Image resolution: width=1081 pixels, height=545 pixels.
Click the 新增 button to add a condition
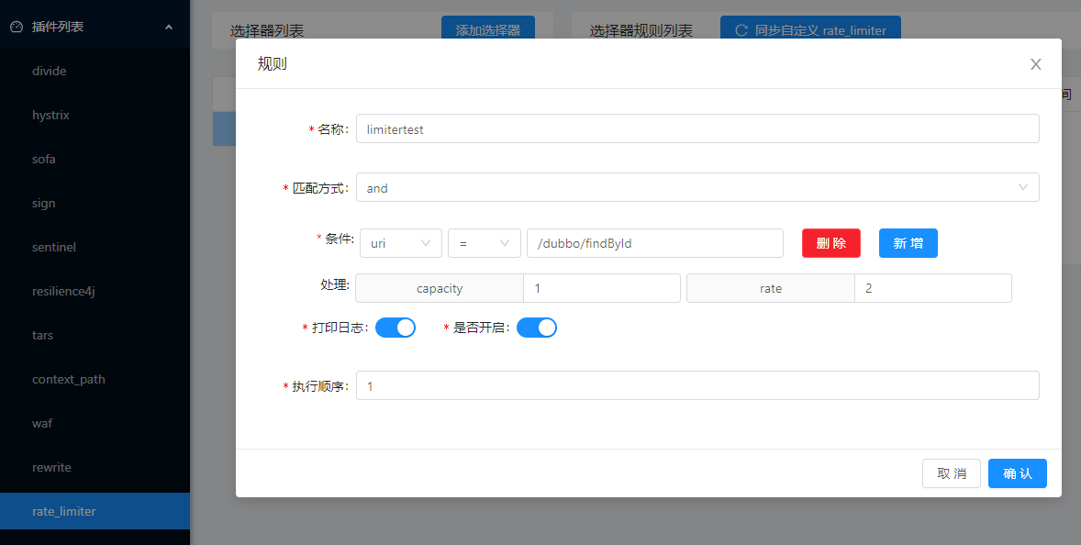tap(908, 243)
